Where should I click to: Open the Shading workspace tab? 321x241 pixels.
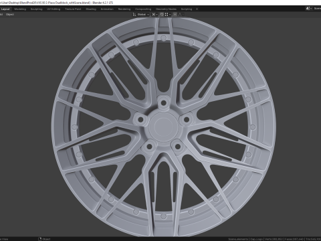point(91,9)
